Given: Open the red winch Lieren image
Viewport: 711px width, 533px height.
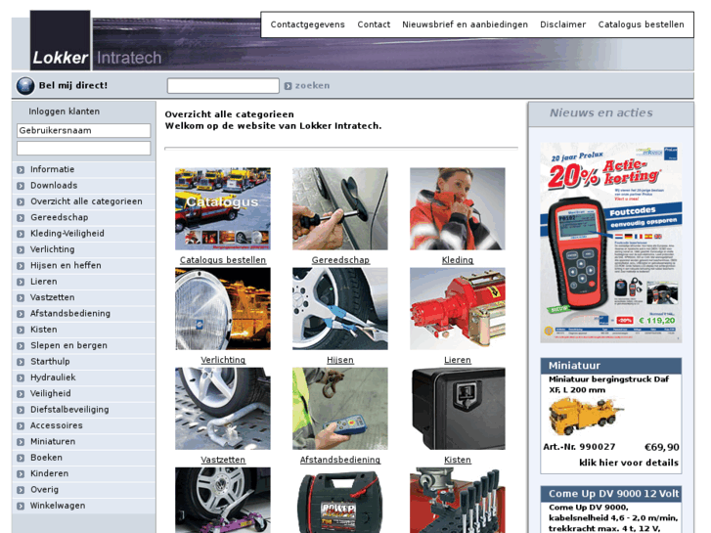Looking at the screenshot, I should tap(457, 308).
